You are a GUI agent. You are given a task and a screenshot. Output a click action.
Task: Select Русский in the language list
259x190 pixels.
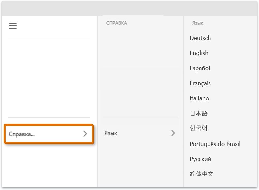201,159
